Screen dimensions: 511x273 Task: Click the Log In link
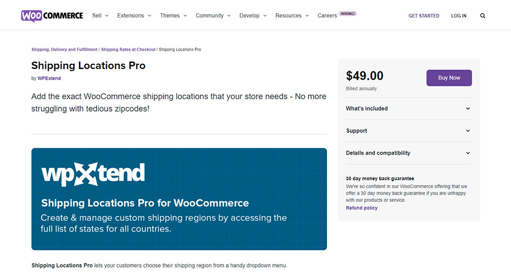coord(459,16)
